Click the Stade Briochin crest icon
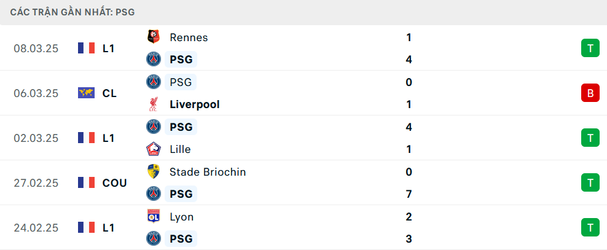This screenshot has width=607, height=250. click(x=153, y=172)
